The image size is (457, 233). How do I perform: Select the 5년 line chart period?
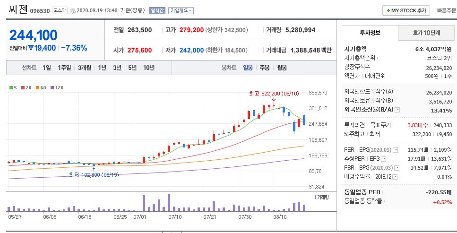pyautogui.click(x=132, y=68)
